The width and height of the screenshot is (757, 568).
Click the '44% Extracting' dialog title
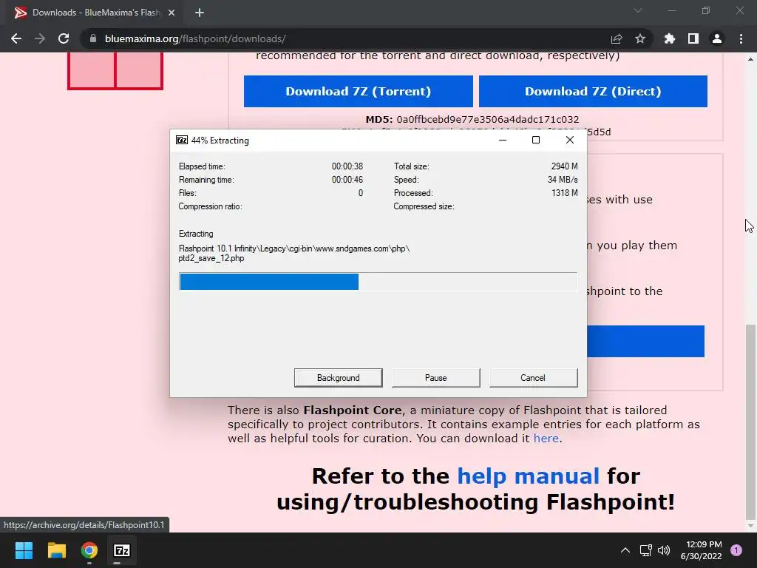[x=220, y=141]
